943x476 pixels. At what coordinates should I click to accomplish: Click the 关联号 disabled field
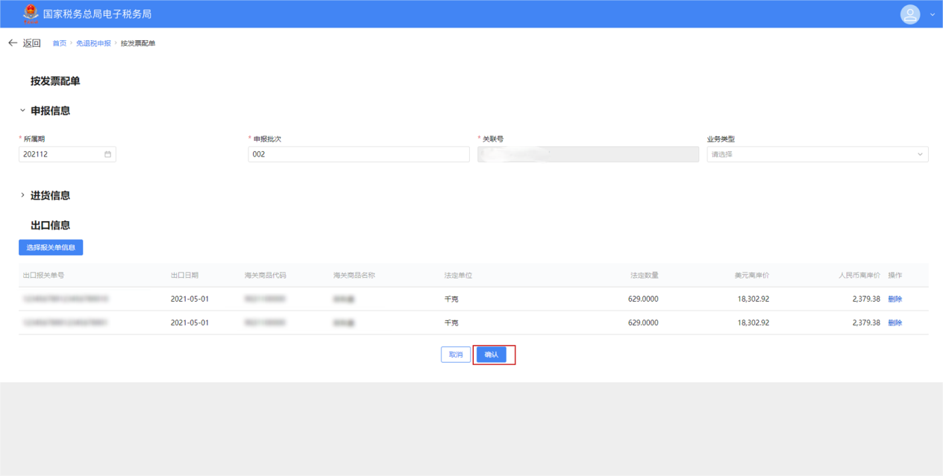[x=588, y=154]
